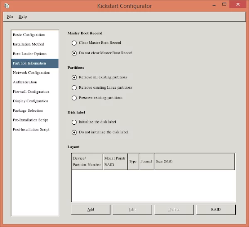The image size is (249, 227).
Task: Close the Kickstart Configurator window
Action: pyautogui.click(x=238, y=5)
